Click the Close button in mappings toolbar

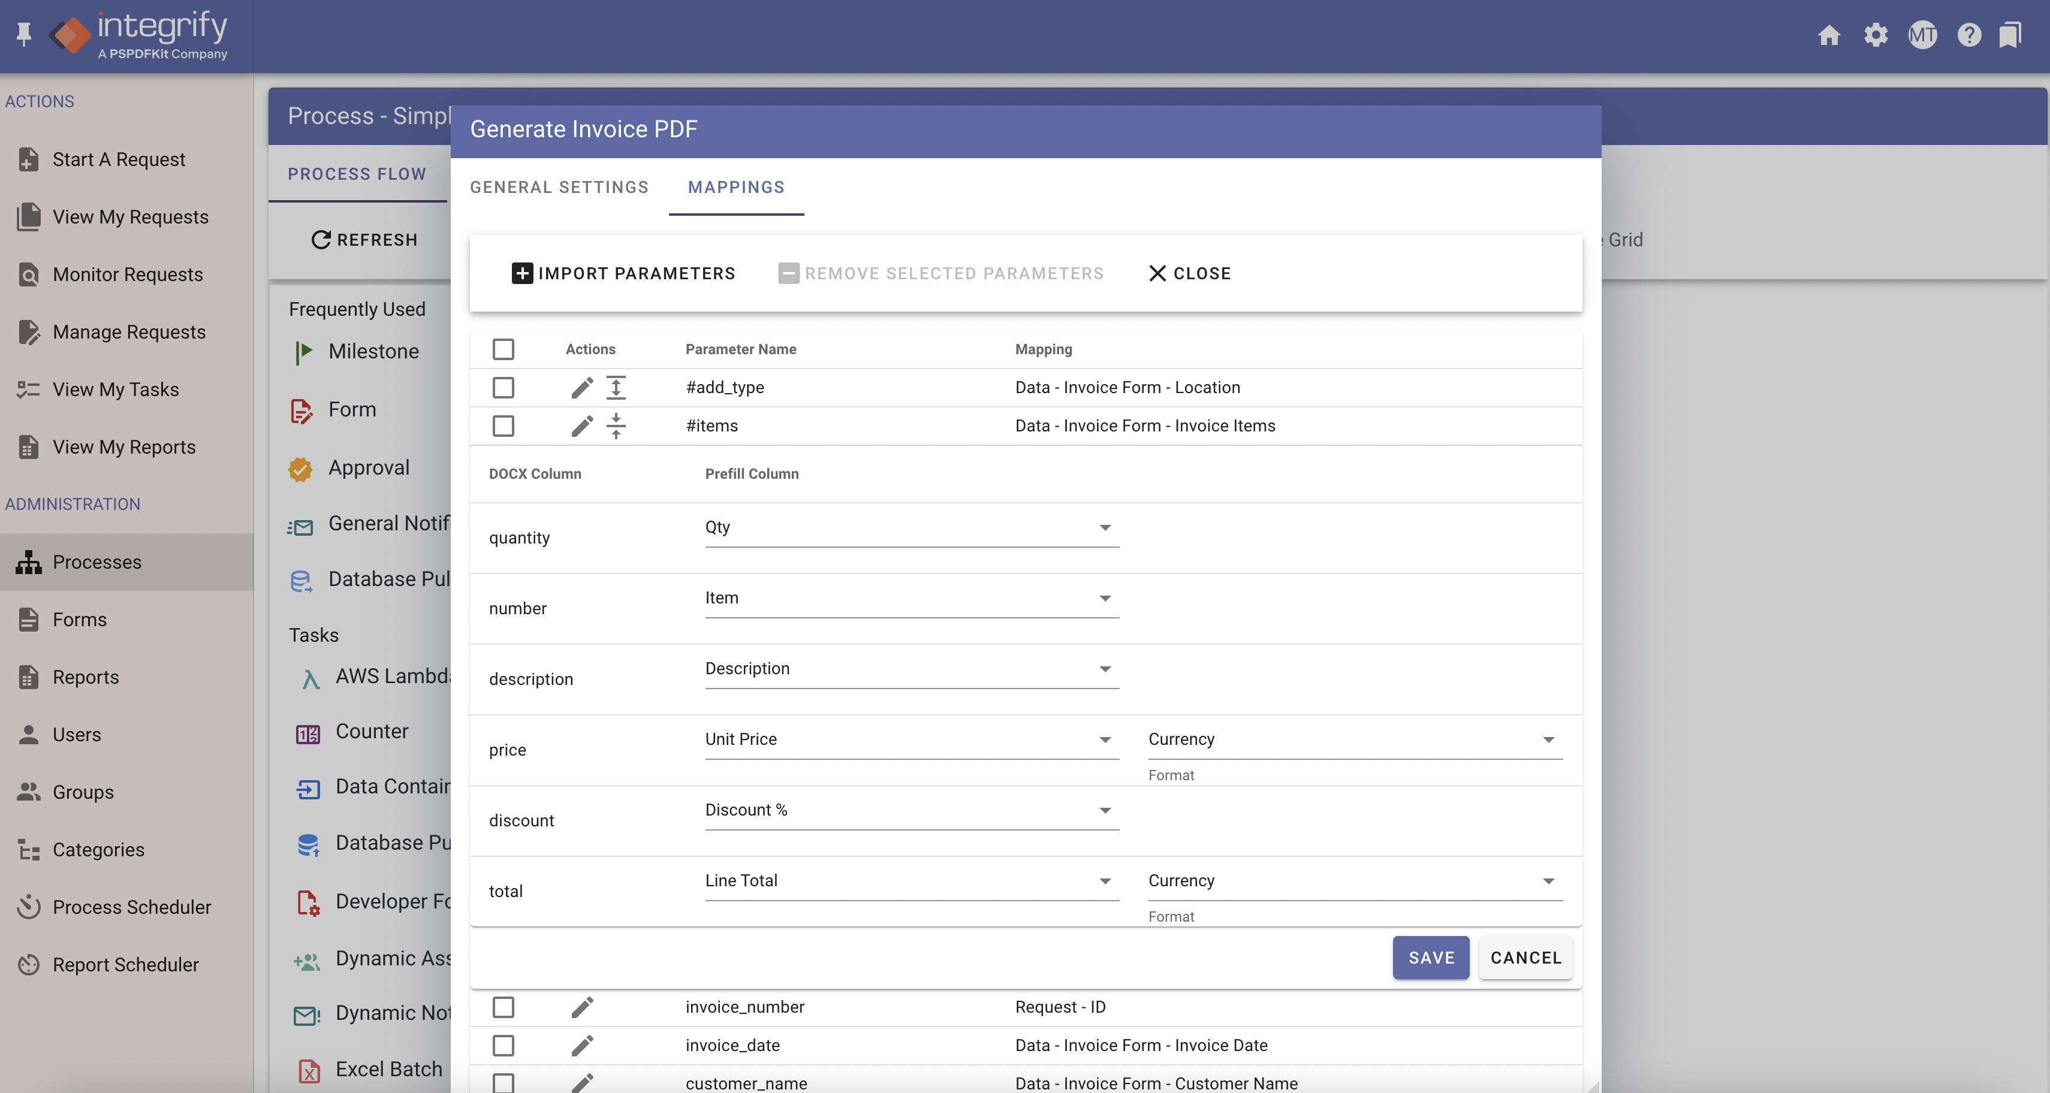point(1190,274)
